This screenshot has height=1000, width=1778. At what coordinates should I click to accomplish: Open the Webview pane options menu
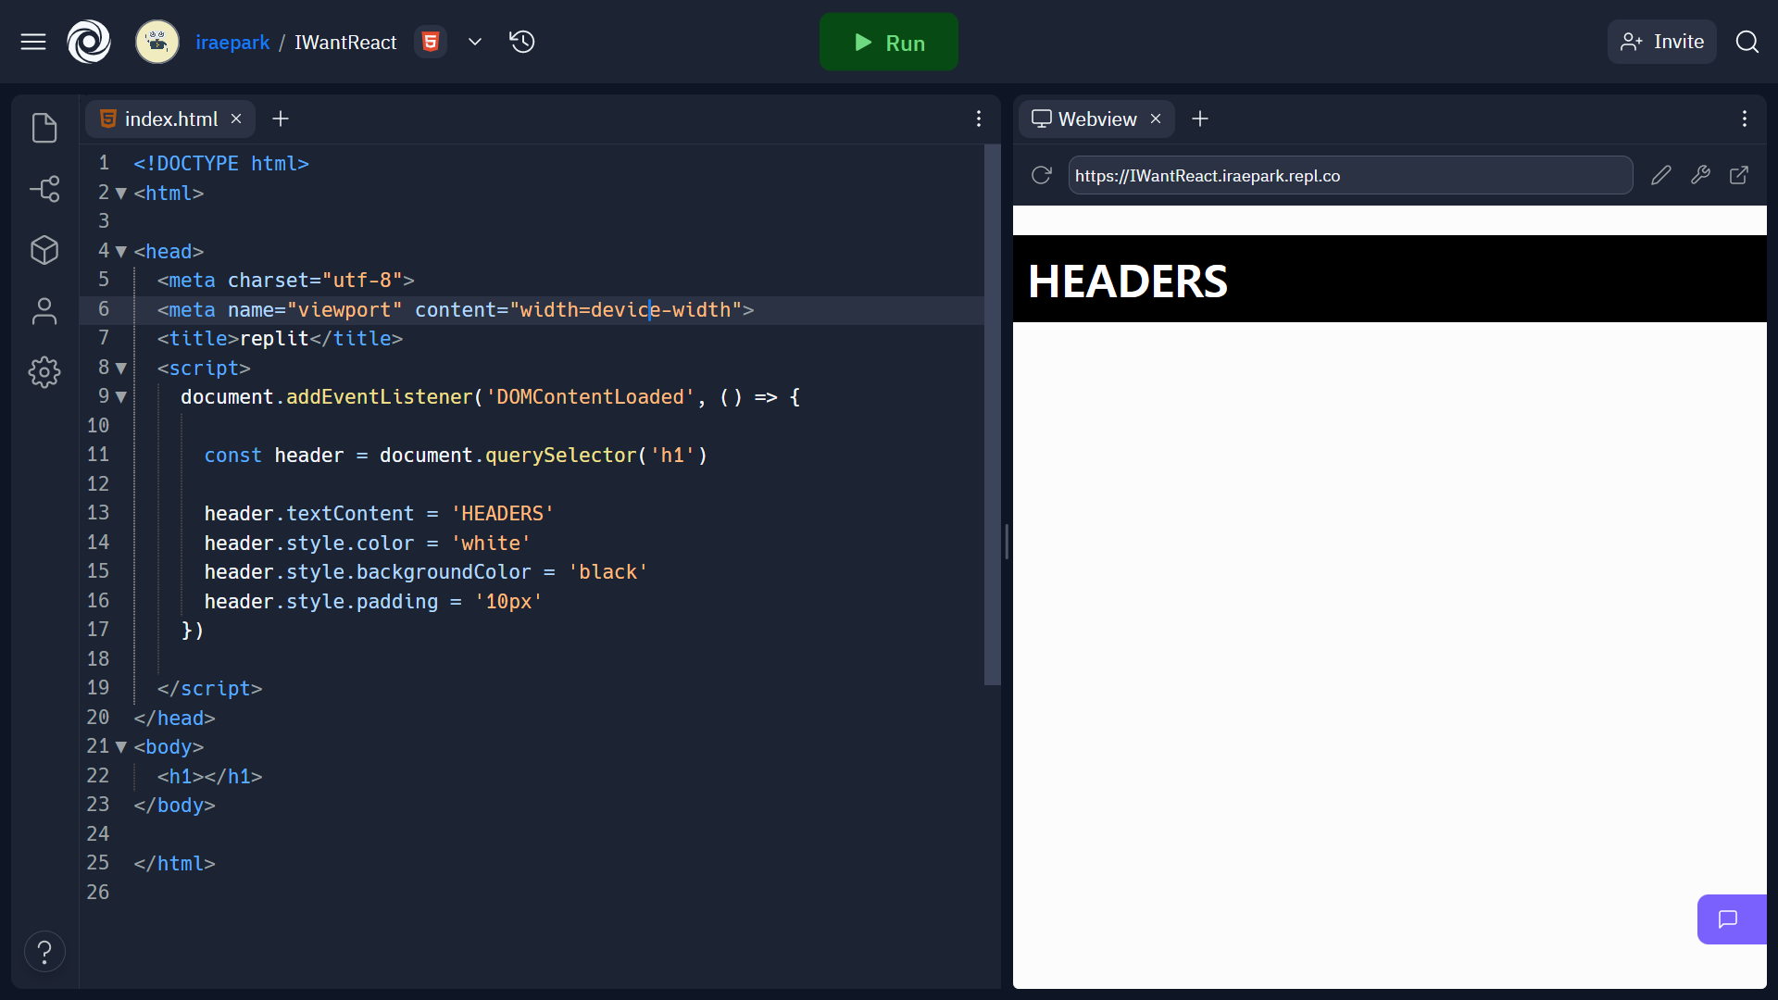1745,119
